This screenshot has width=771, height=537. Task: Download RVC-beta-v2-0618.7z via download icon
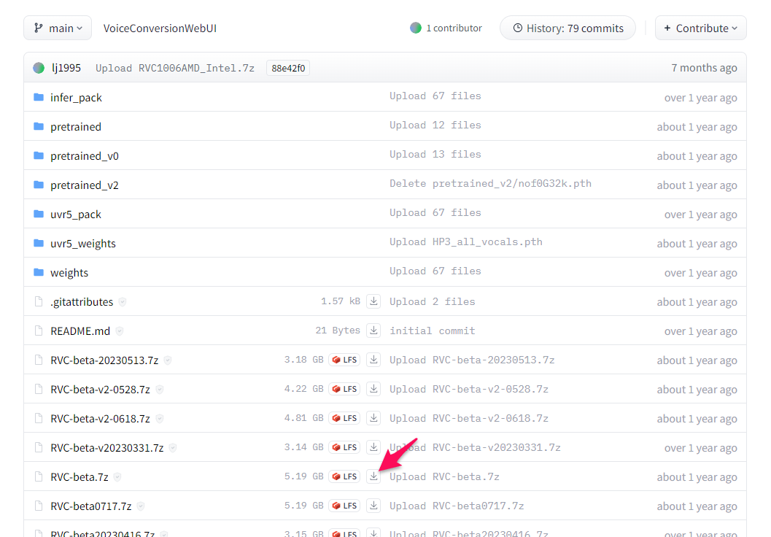pos(373,418)
